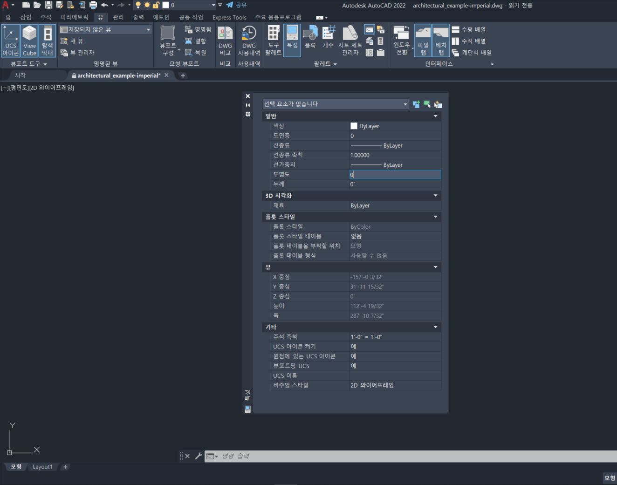Click the command line customize wrench icon
This screenshot has height=485, width=617.
[x=199, y=456]
